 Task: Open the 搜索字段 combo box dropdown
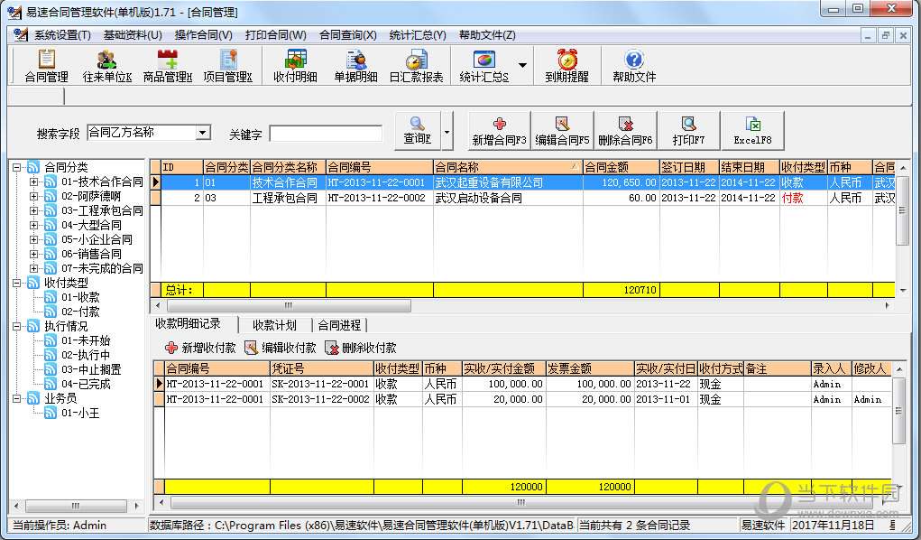coord(203,133)
